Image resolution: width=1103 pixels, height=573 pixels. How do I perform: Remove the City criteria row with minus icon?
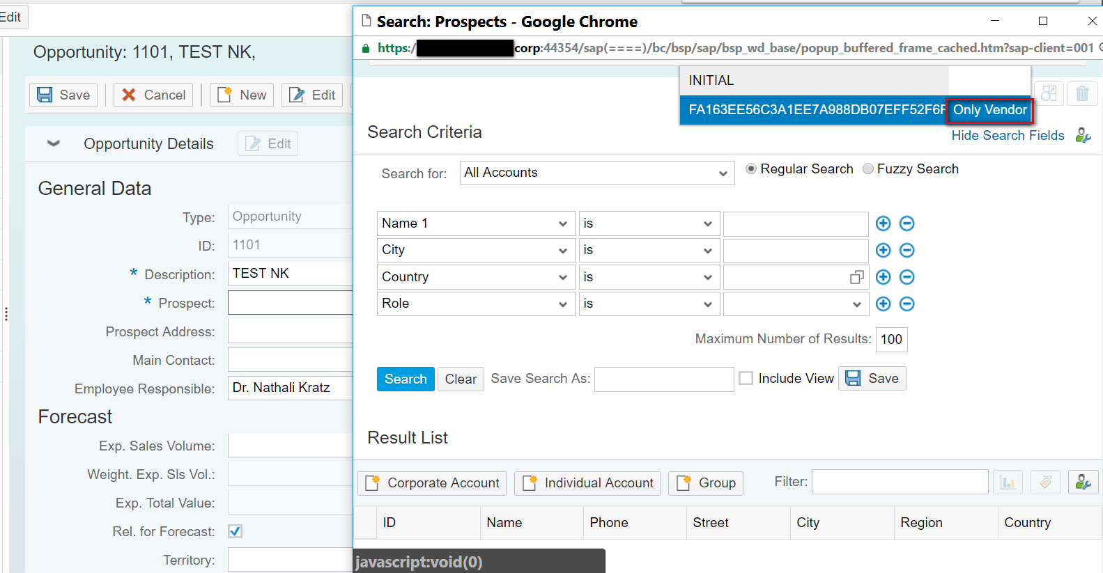point(907,251)
